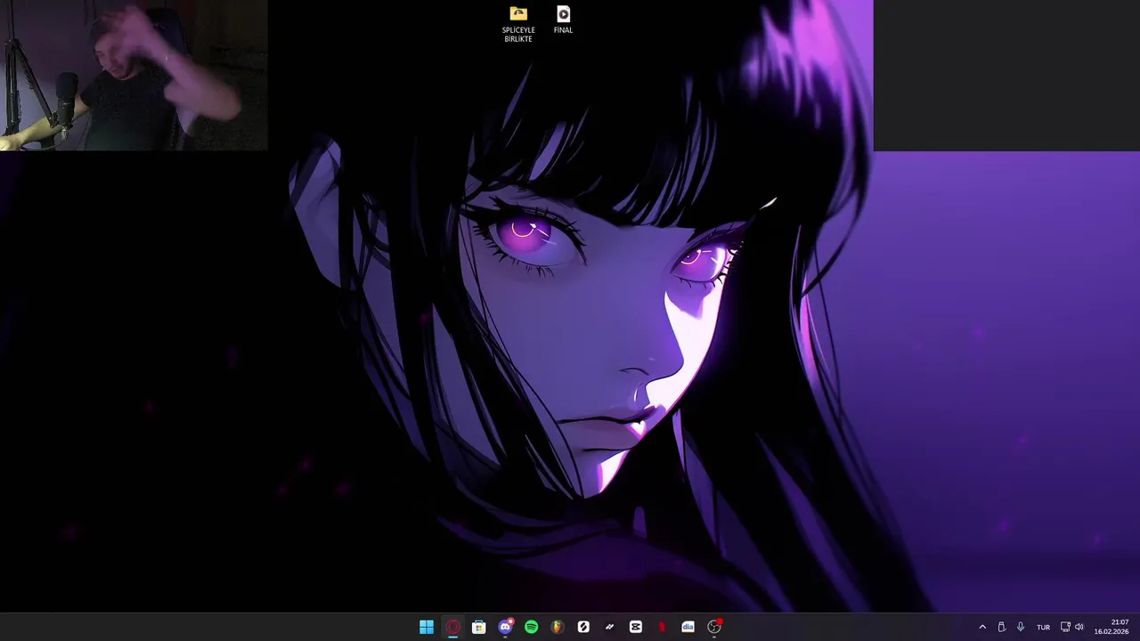Screen dimensions: 1140x641
Task: Open the white S-shaped app icon
Action: click(x=583, y=627)
